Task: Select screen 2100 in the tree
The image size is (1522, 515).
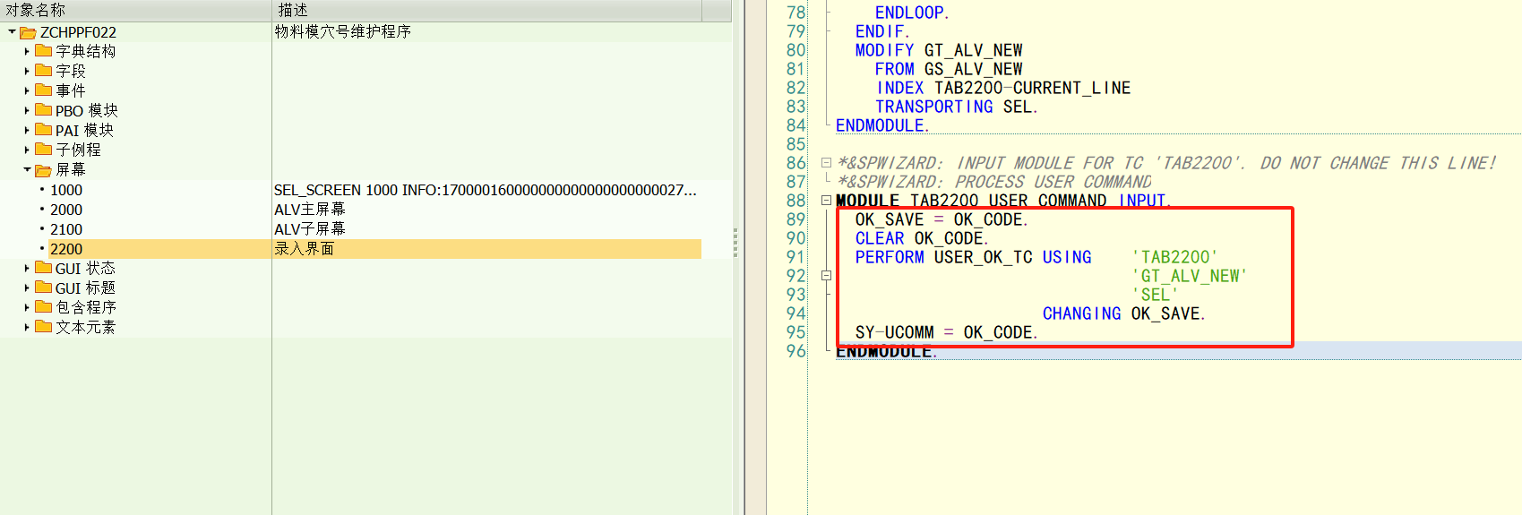Action: (x=66, y=229)
